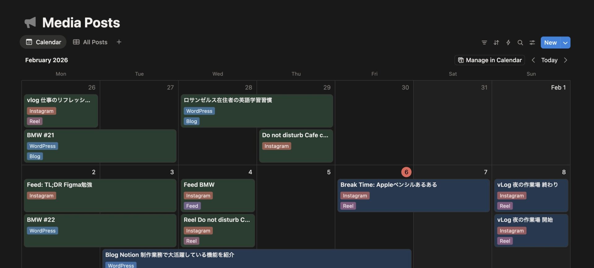Viewport: 594px width, 268px height.
Task: Click the New button
Action: click(x=550, y=43)
